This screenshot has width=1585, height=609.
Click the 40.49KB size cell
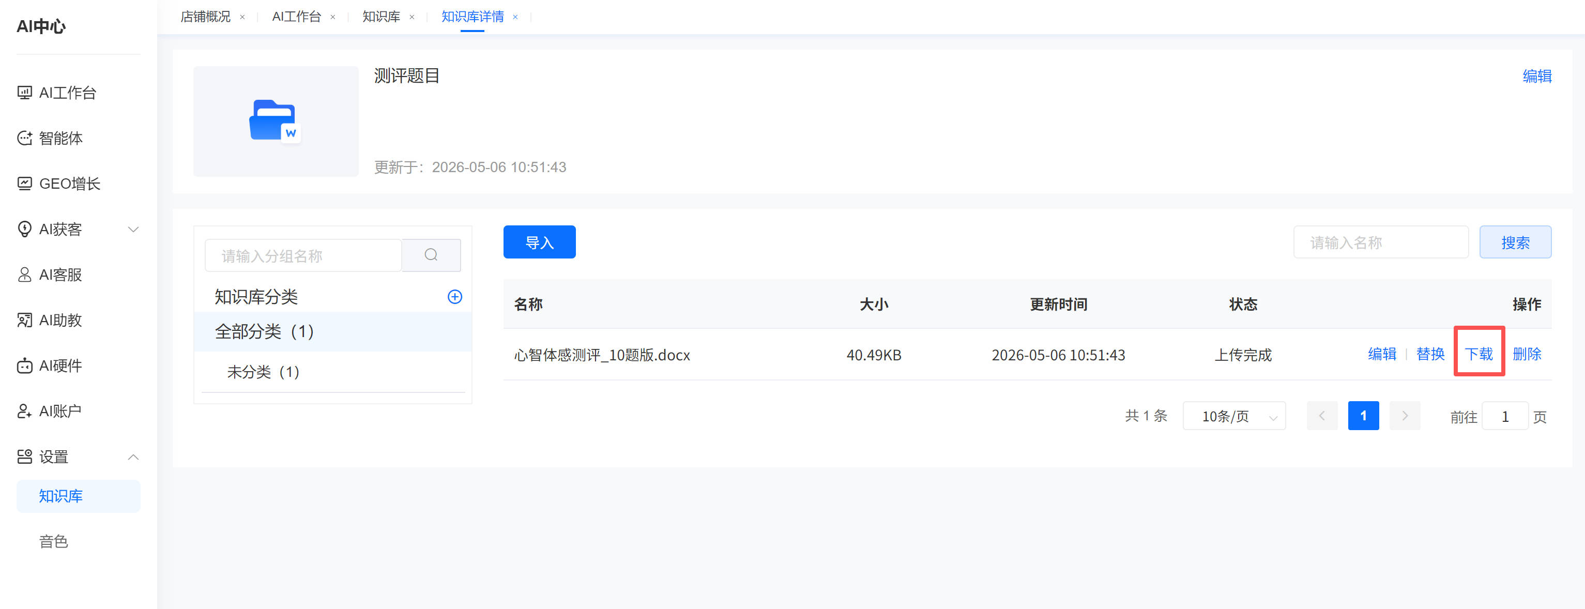click(x=874, y=355)
